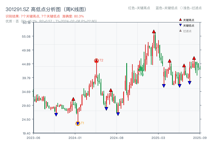
Task: Click the T1 circled low marker
Action: coord(77,123)
